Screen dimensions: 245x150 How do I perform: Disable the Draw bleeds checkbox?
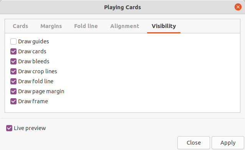coord(13,61)
